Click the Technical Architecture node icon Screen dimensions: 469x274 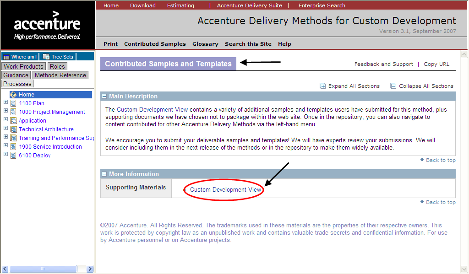13,129
